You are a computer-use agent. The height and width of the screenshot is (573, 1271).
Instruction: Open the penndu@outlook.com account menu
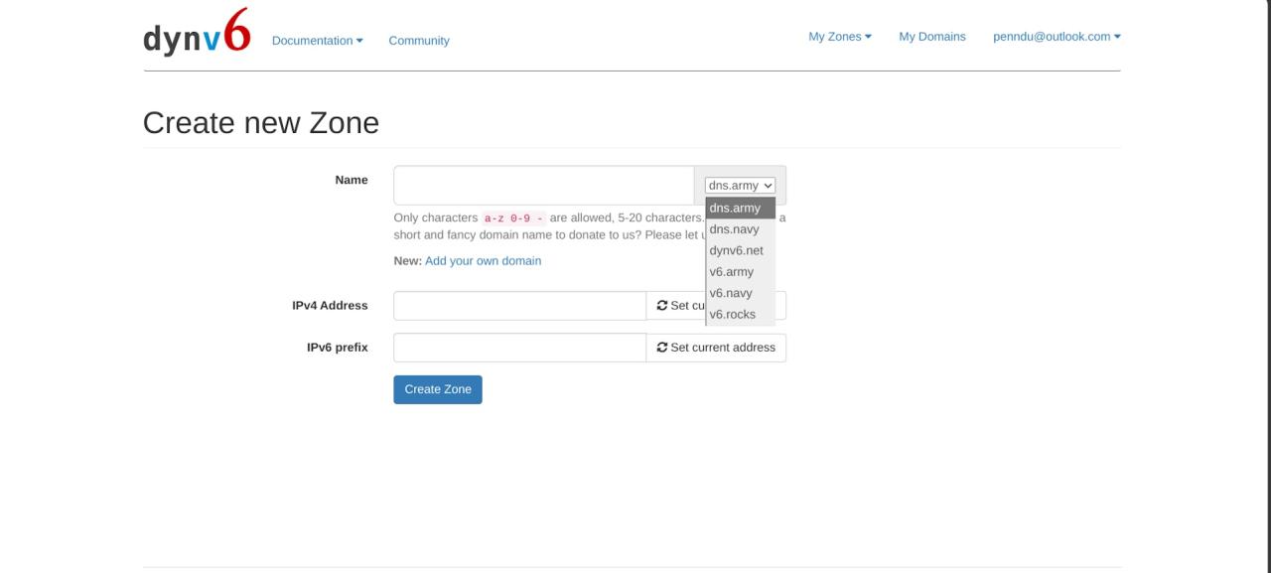(x=1057, y=37)
